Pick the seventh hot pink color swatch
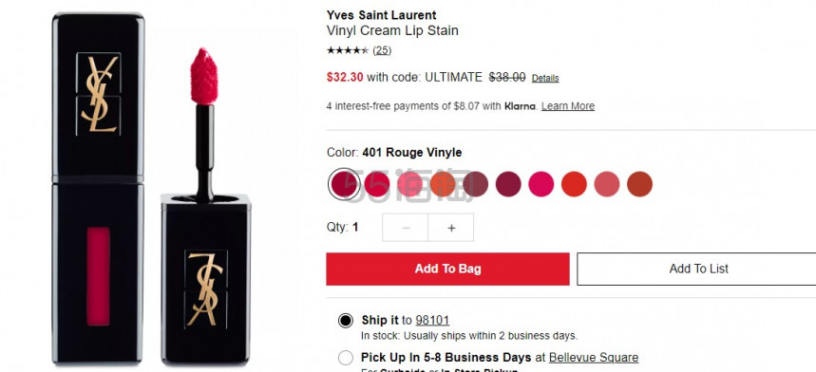Screen dimensions: 816x372 (541, 184)
